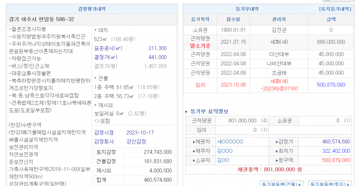Click the 청구액 amount 500,879,080

pos(330,160)
